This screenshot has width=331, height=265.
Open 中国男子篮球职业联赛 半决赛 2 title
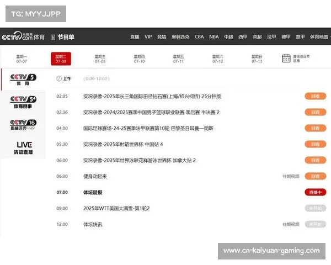tap(151, 113)
